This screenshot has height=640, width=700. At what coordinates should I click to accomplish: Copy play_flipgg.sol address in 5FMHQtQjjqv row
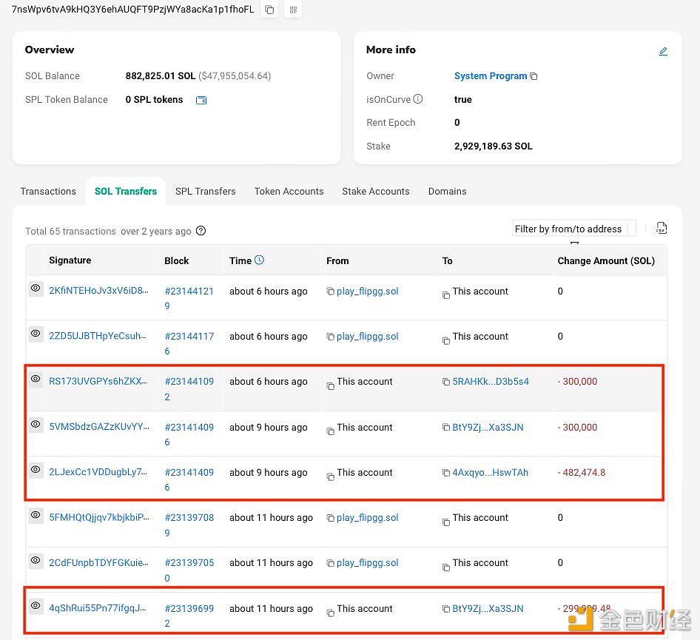(x=330, y=518)
